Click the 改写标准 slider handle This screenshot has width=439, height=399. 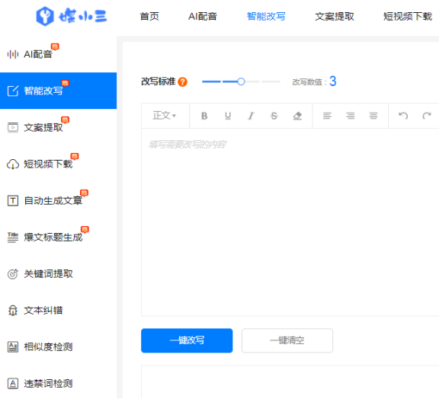[241, 81]
